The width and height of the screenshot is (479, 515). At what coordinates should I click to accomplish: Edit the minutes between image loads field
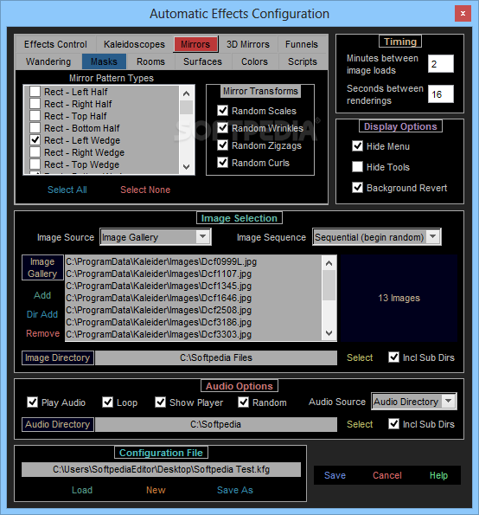[x=441, y=64]
